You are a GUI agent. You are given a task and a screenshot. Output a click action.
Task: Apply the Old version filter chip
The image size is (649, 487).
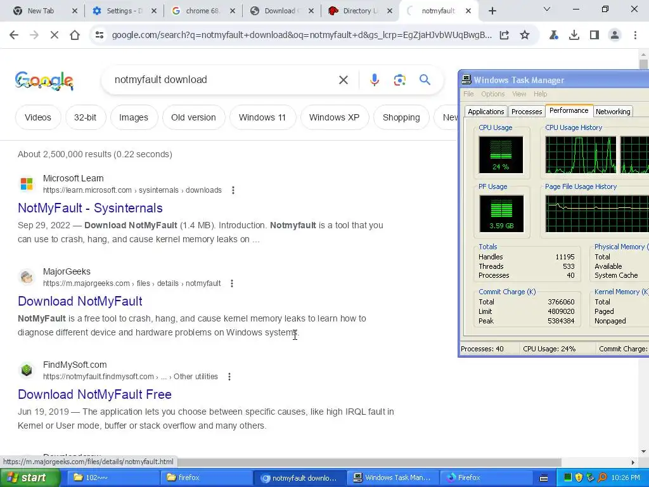(x=194, y=117)
